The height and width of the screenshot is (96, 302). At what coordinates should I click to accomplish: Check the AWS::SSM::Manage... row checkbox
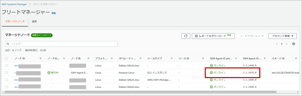[7, 80]
